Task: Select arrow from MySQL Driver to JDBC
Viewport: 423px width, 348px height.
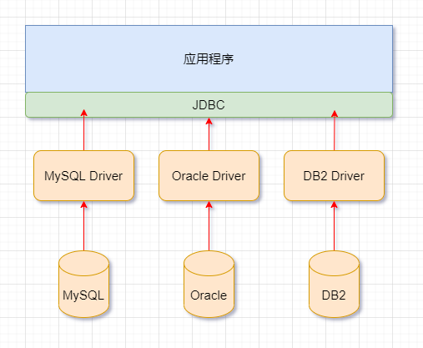Action: pyautogui.click(x=83, y=130)
